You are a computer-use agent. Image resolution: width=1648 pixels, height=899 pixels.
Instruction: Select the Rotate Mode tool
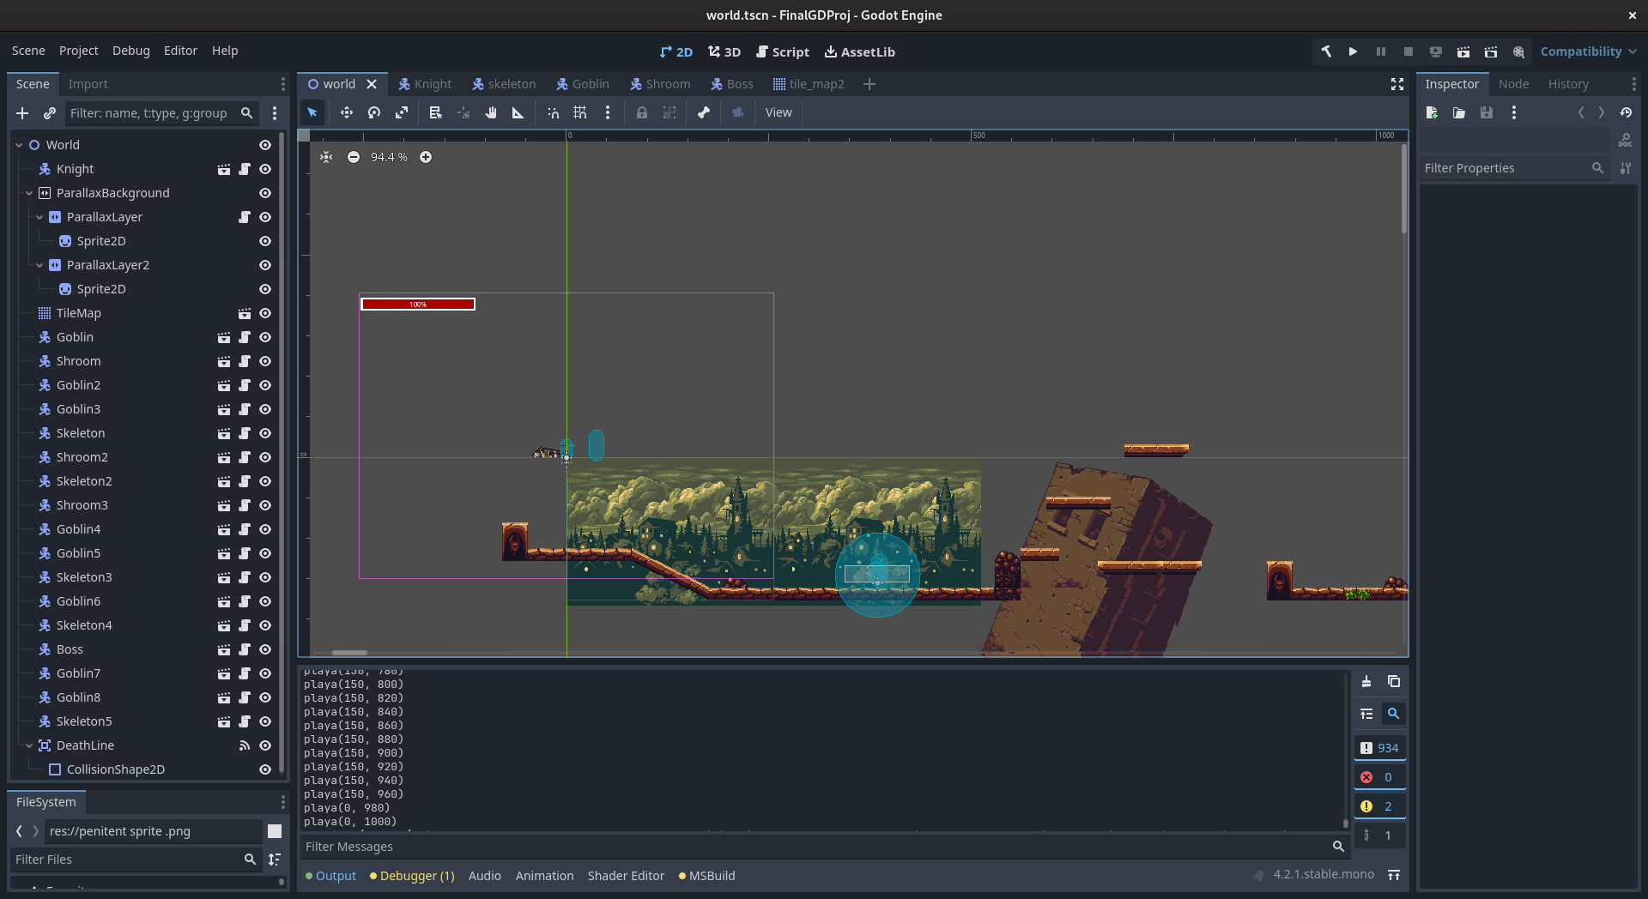[x=373, y=112]
